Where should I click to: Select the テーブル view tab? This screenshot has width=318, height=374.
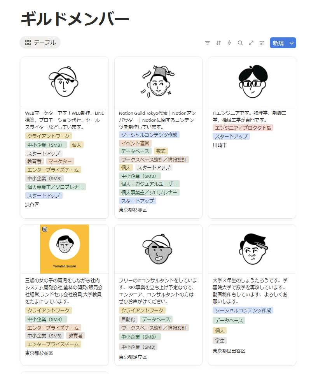click(x=40, y=42)
